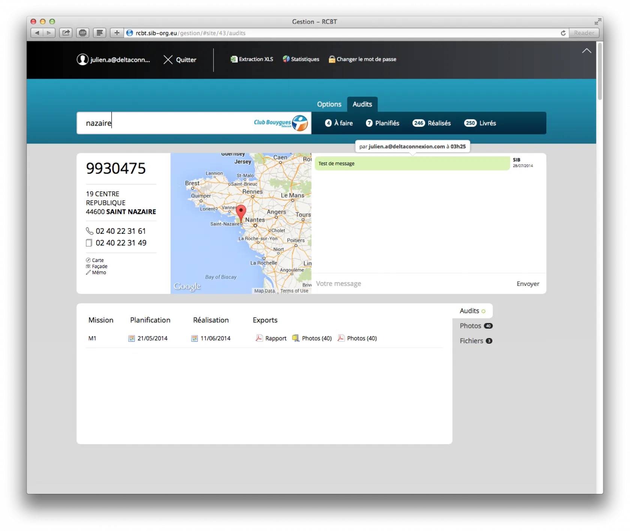This screenshot has width=630, height=531.
Task: Click the Envoyer send button
Action: (528, 284)
